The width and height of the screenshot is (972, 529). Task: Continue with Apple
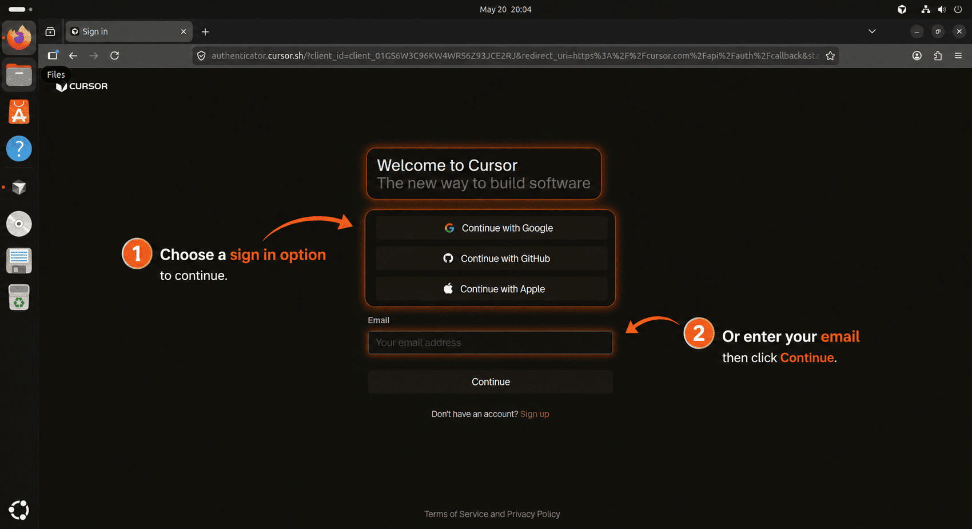tap(492, 289)
